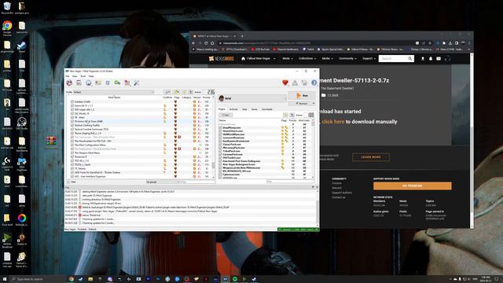Open the Support dropdown in Nexus navigation
This screenshot has height=283, width=503.
pyautogui.click(x=369, y=59)
